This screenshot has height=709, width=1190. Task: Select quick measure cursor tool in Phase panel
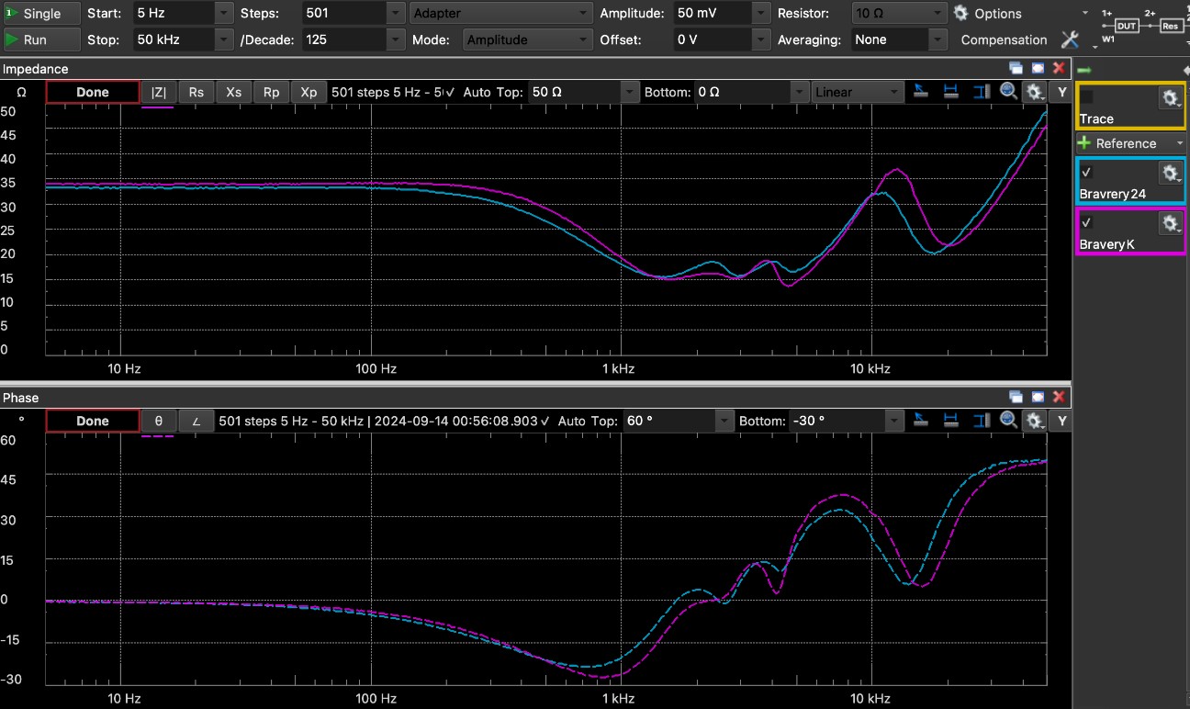921,421
